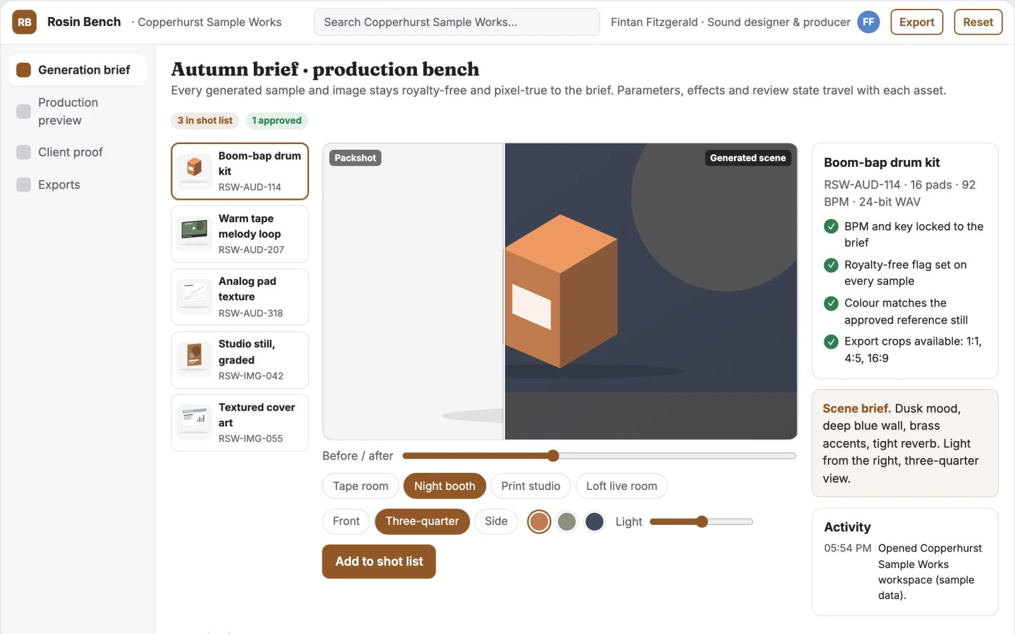This screenshot has height=634, width=1015.
Task: Click the Generated scene label
Action: [x=748, y=158]
